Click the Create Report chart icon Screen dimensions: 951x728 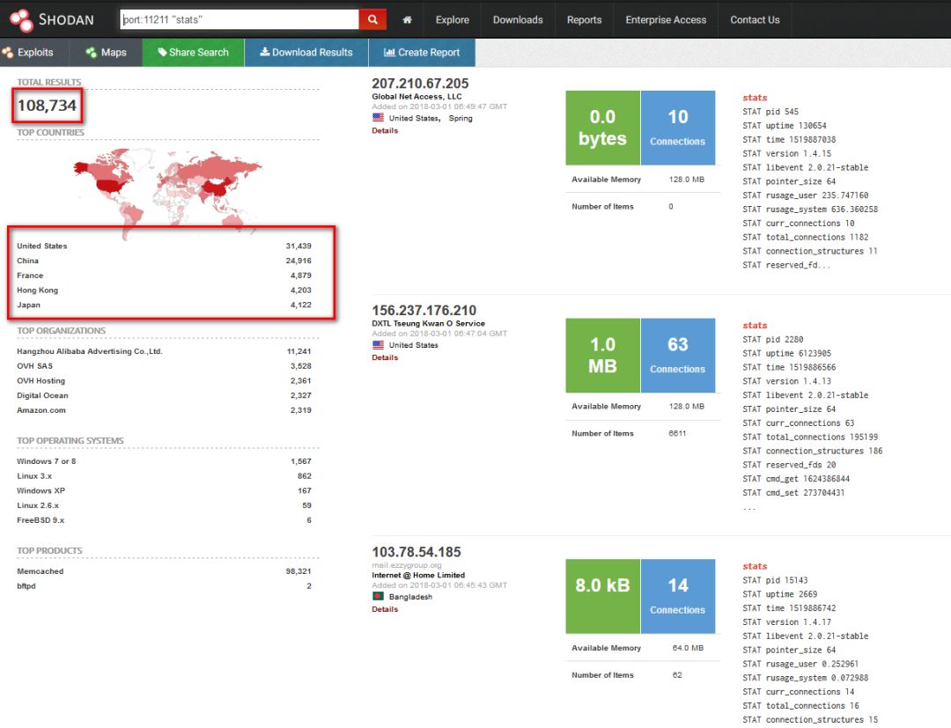coord(389,52)
